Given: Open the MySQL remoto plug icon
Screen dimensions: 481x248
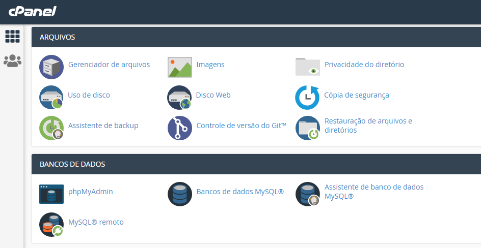Looking at the screenshot, I should (51, 225).
